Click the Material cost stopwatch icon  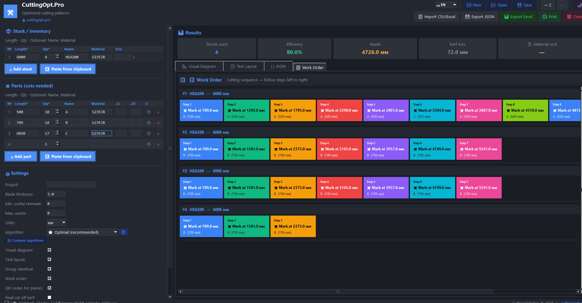point(529,45)
